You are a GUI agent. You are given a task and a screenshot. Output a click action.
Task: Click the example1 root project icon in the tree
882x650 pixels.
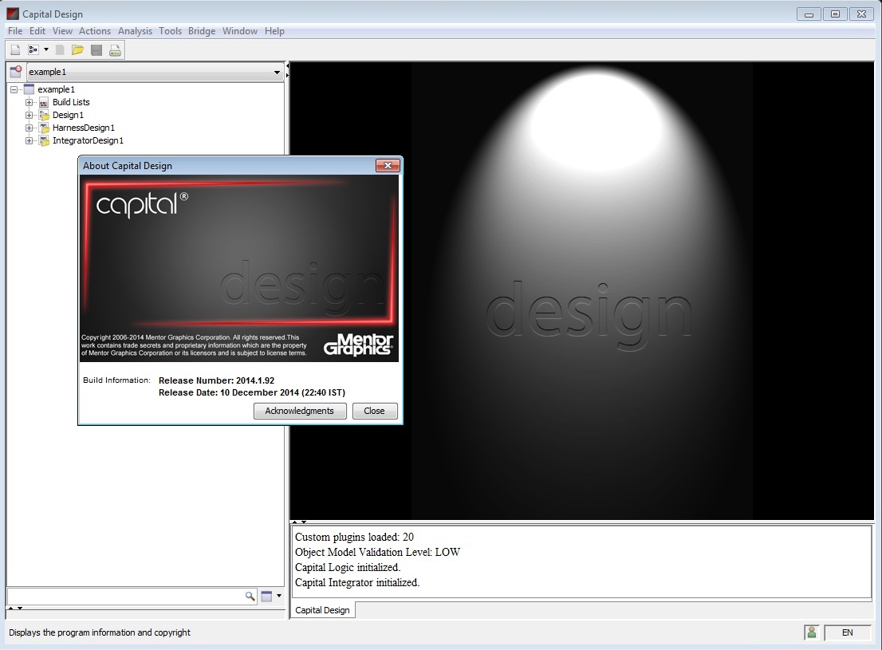pyautogui.click(x=29, y=89)
